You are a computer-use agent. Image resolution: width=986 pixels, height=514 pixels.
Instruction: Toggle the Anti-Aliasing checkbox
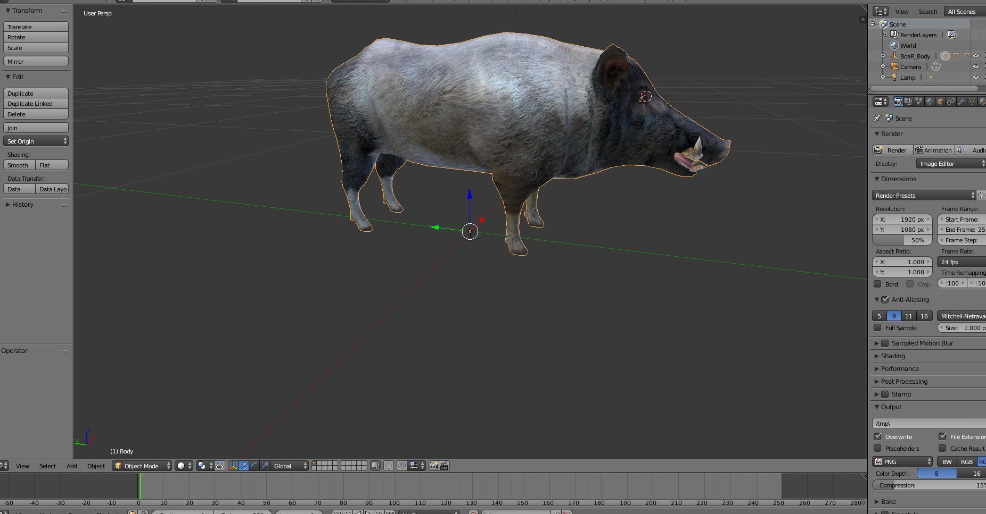[x=885, y=299]
